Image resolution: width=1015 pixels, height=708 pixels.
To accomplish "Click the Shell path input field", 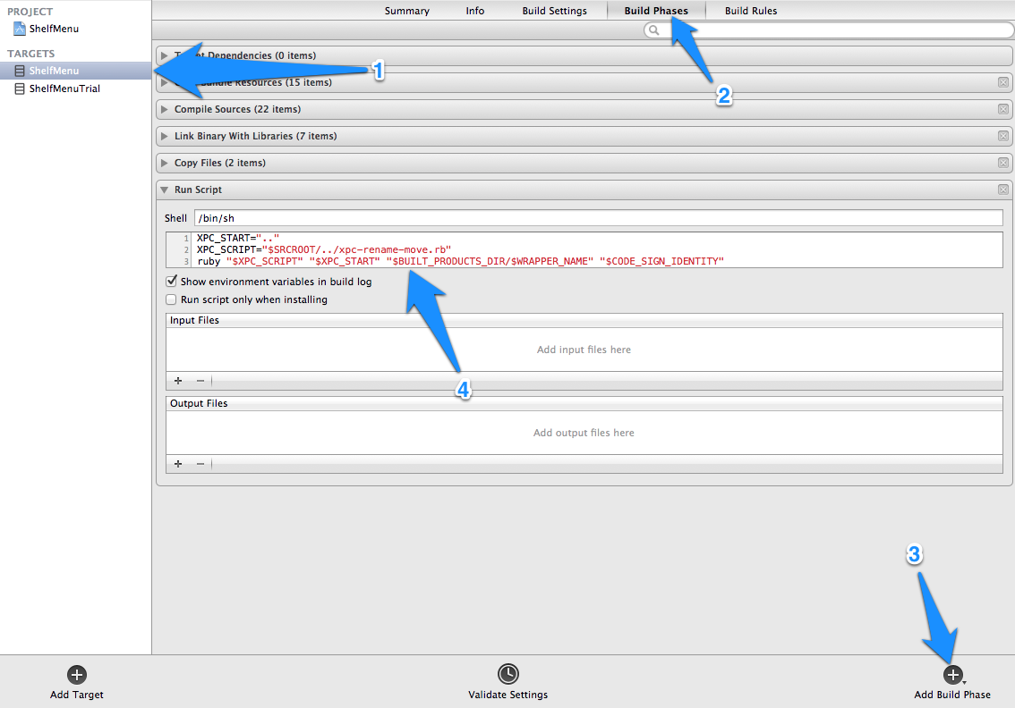I will 598,218.
